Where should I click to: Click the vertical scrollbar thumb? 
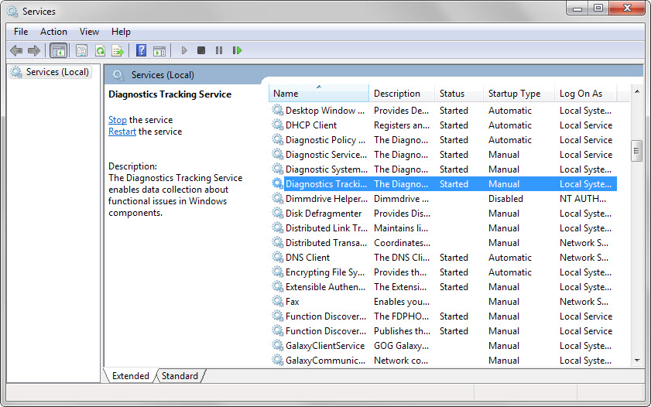click(636, 151)
